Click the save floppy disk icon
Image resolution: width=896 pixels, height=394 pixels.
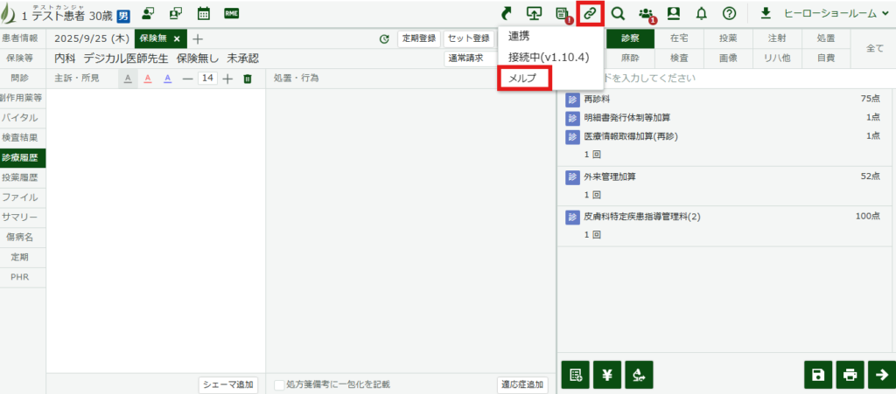(817, 375)
